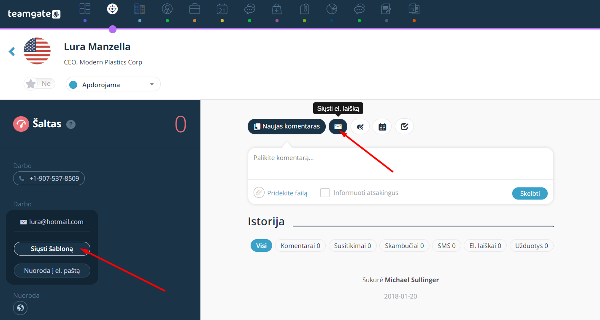Toggle the star favorite switch labeled Ne

[x=40, y=84]
